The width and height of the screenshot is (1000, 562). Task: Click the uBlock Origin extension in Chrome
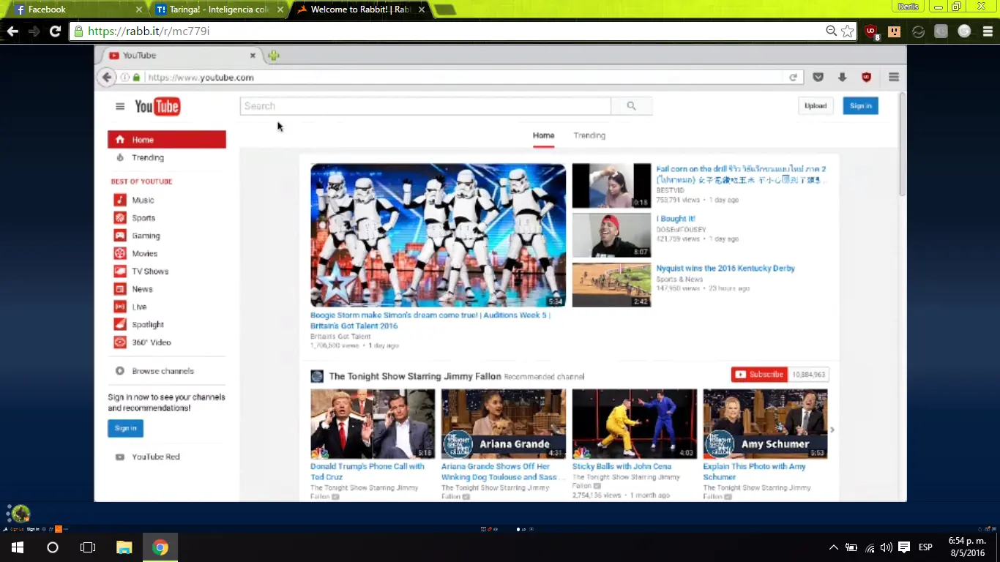(x=871, y=31)
